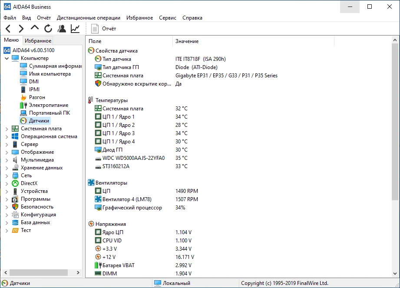Open the Отчёт menu in menu bar
The width and height of the screenshot is (400, 288).
pyautogui.click(x=44, y=18)
